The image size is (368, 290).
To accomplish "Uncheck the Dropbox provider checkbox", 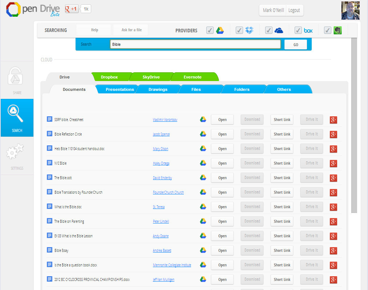I will point(239,31).
